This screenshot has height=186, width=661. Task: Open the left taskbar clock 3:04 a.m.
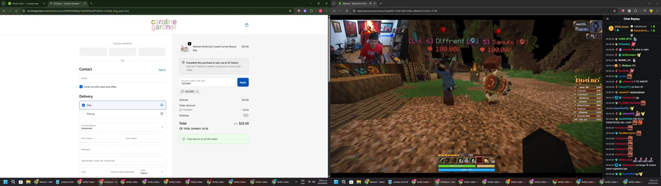323,182
